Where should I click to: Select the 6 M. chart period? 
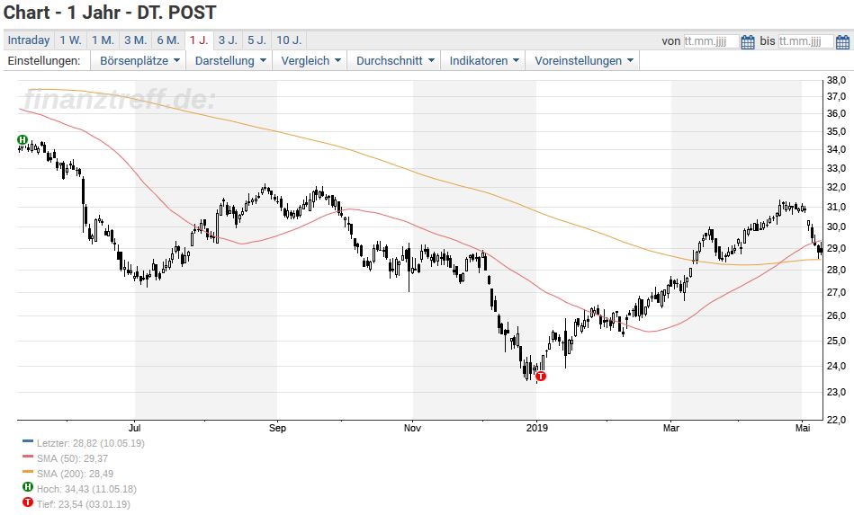(167, 40)
